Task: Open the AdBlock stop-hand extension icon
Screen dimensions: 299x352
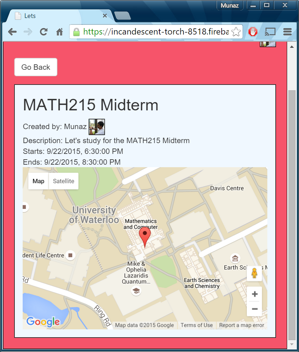Action: coord(253,32)
